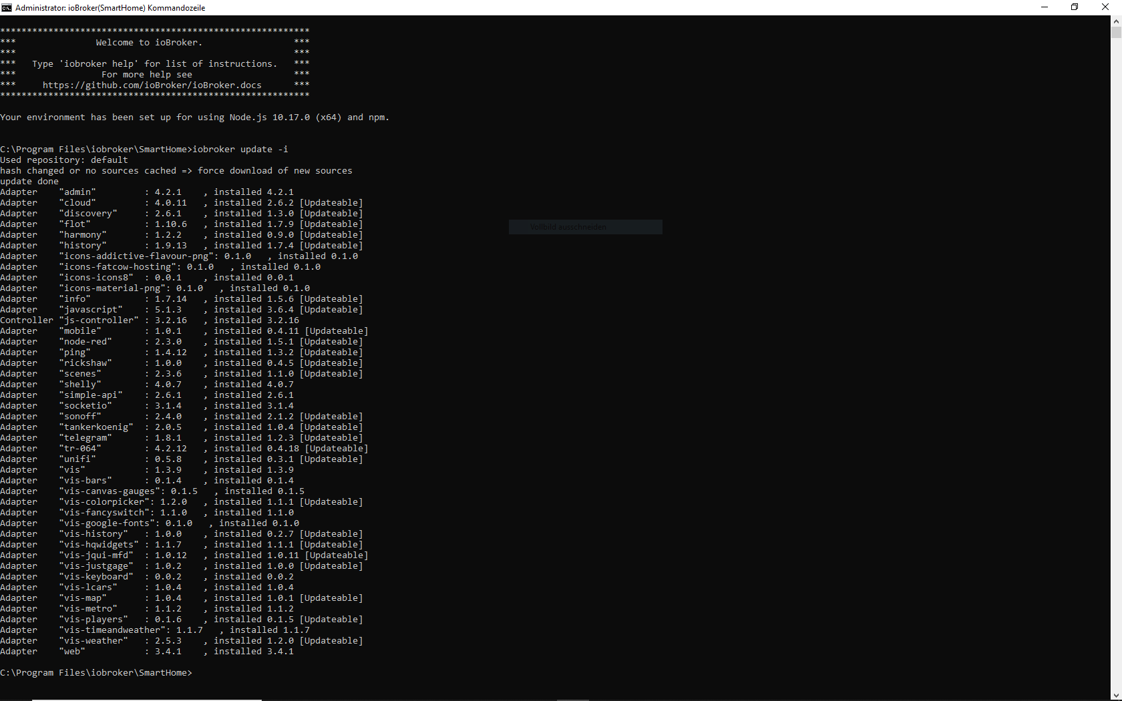Click the "simple-api" adapter name
1122x701 pixels.
[91, 395]
